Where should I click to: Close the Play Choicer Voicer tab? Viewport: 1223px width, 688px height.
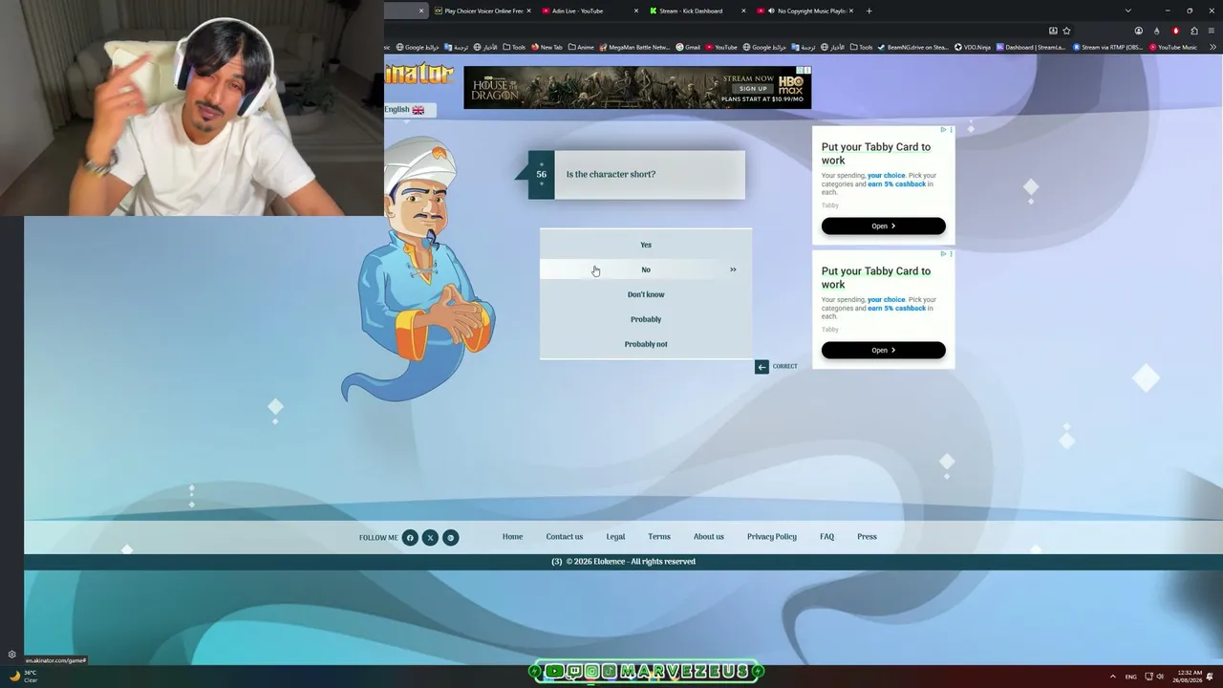pos(527,11)
